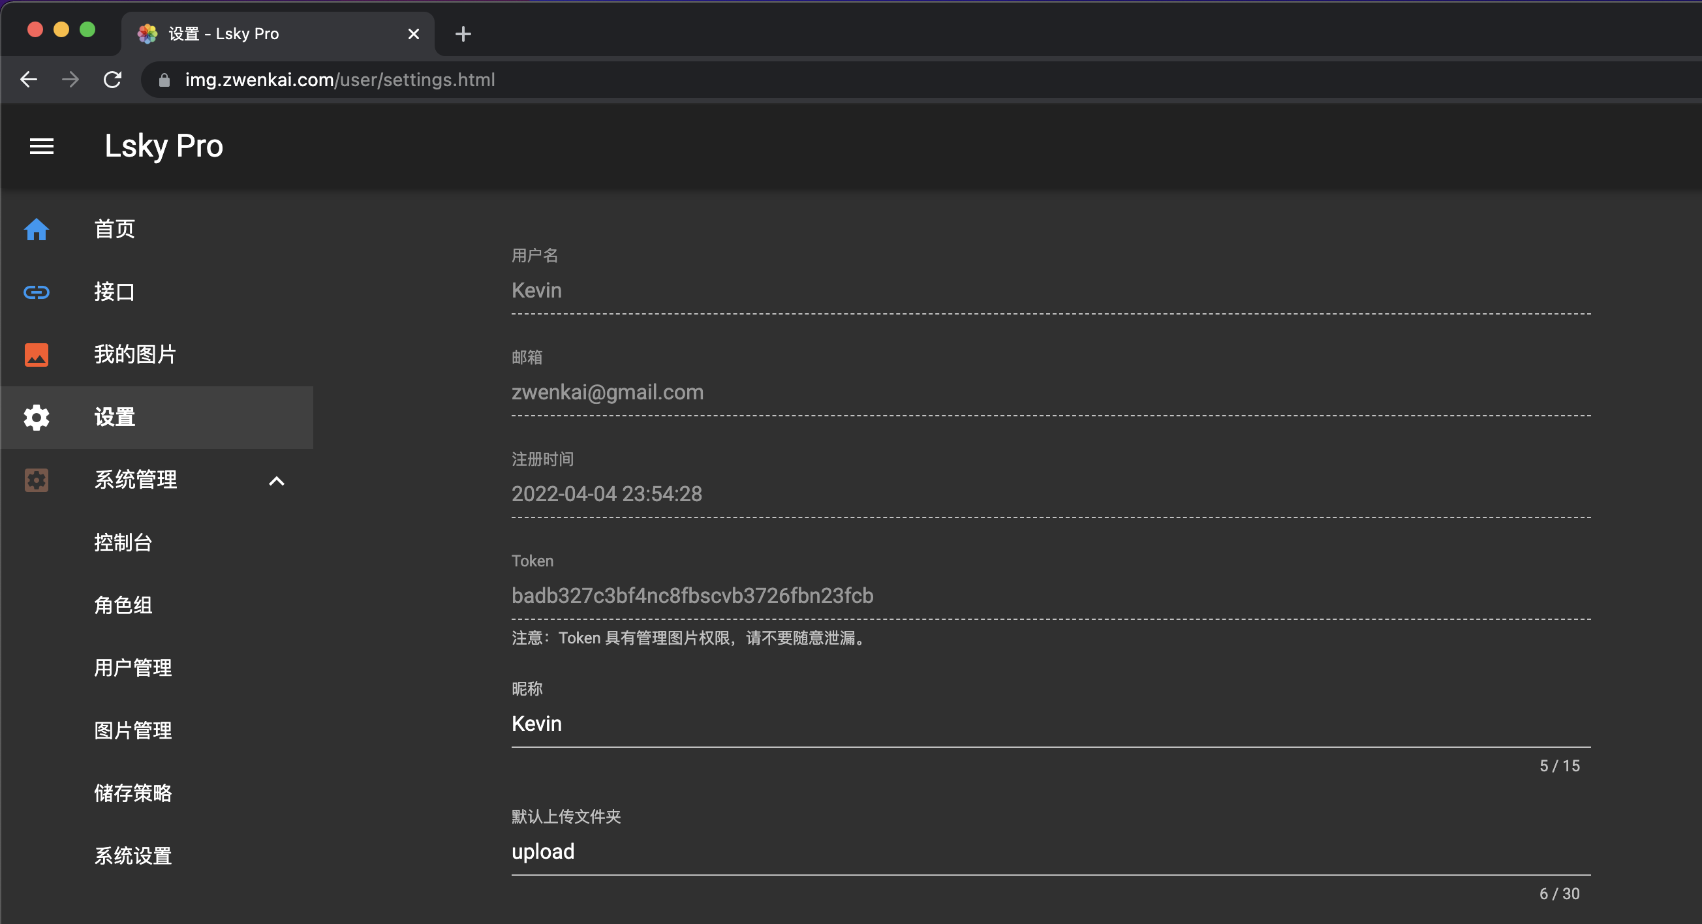
Task: Click the macOS yellow minimize window button
Action: [61, 30]
